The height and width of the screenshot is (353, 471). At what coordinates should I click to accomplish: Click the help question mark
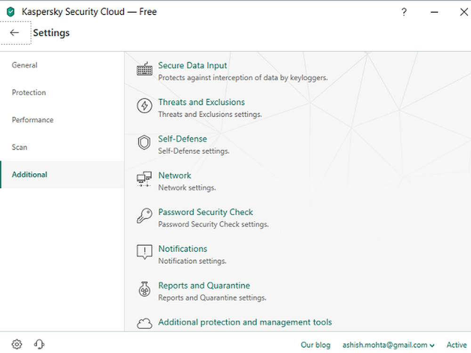tap(404, 12)
